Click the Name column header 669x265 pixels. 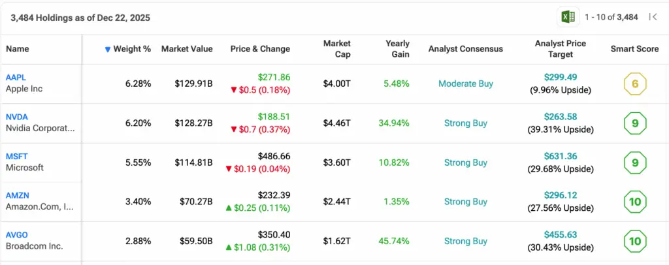tap(18, 49)
